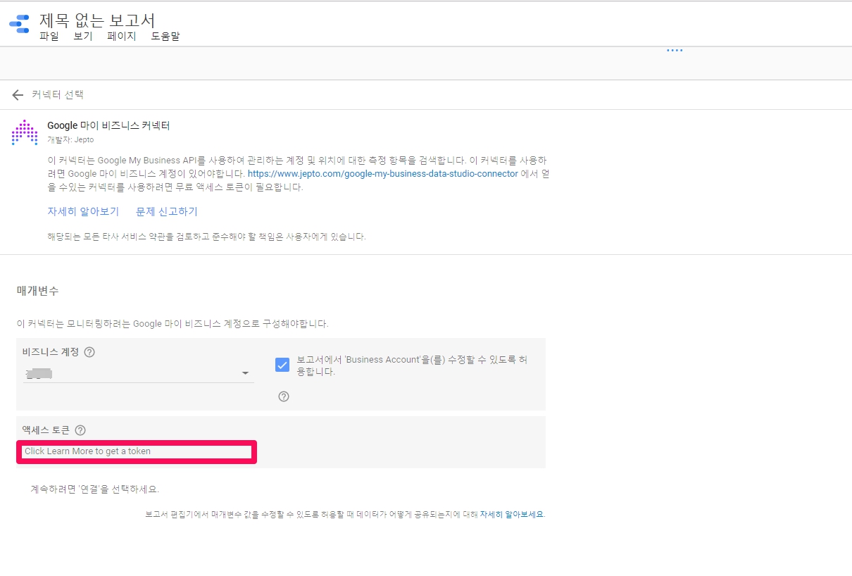Click the help icon below the checkbox
This screenshot has width=852, height=576.
click(x=284, y=396)
